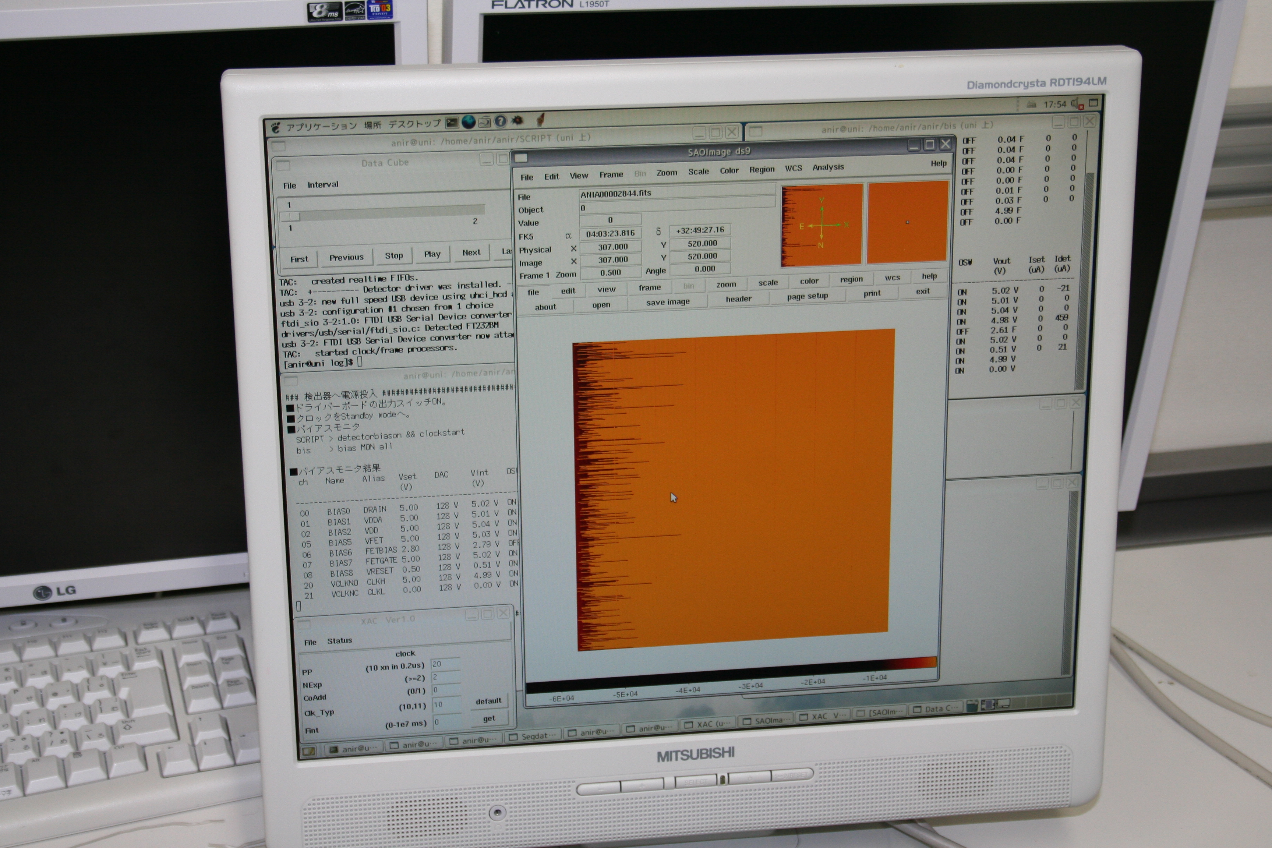Stop the Data Cube playback
The width and height of the screenshot is (1272, 848).
394,255
